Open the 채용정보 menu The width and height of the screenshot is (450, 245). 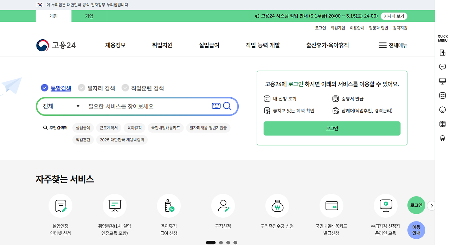(x=115, y=45)
